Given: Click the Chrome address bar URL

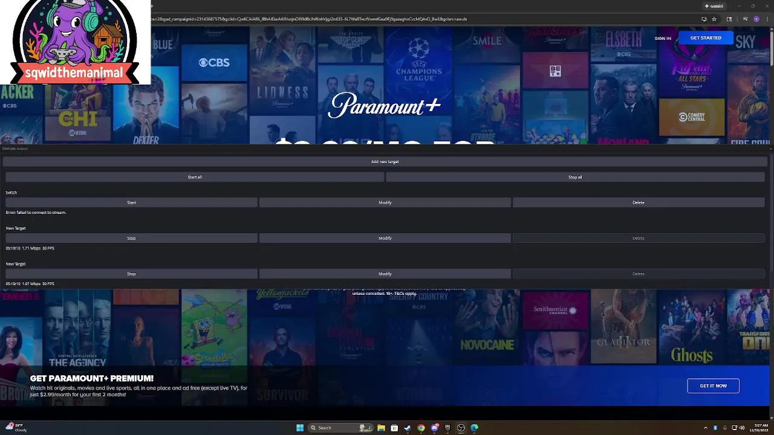Looking at the screenshot, I should (308, 19).
